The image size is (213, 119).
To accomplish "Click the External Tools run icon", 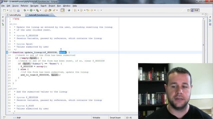I will point(37,10).
